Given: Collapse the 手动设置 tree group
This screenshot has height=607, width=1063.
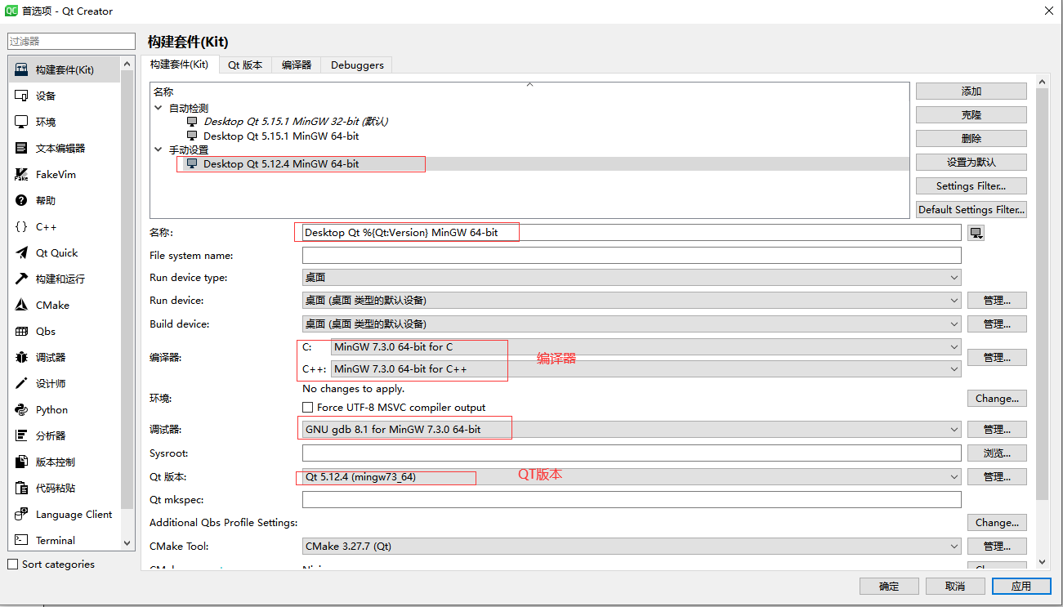Looking at the screenshot, I should tap(159, 150).
